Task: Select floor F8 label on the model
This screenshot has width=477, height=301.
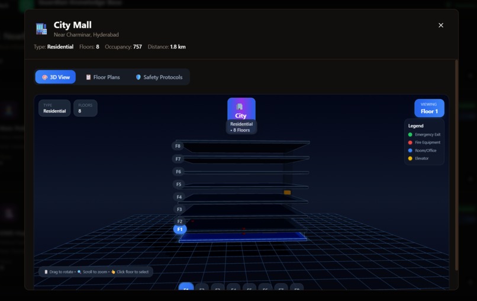Action: (x=178, y=146)
